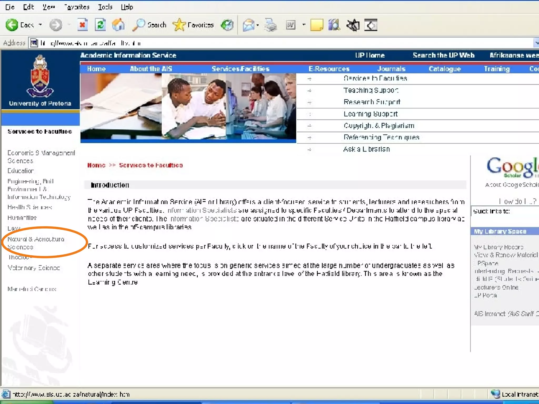Expand the Mail button dropdown arrow
The width and height of the screenshot is (539, 404).
[x=258, y=25]
